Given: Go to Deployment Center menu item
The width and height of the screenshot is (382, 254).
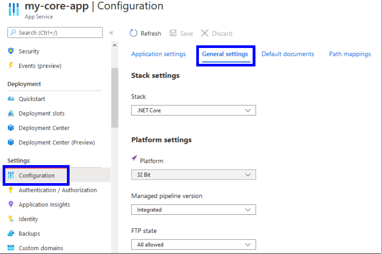Looking at the screenshot, I should tap(44, 128).
